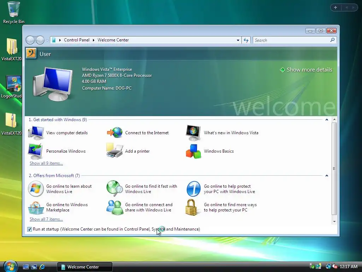Open recent pages dropdown next to Forward

tap(47, 40)
